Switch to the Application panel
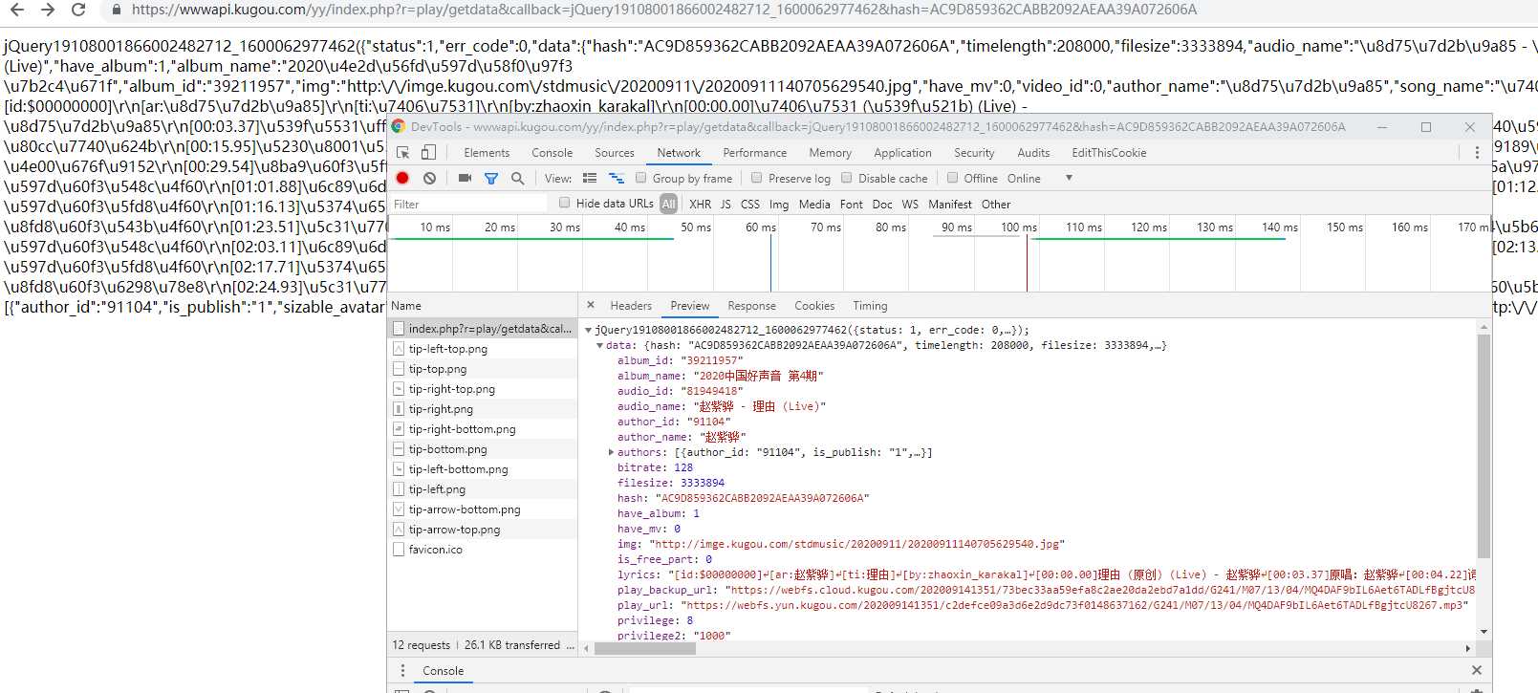The image size is (1538, 693). [902, 153]
